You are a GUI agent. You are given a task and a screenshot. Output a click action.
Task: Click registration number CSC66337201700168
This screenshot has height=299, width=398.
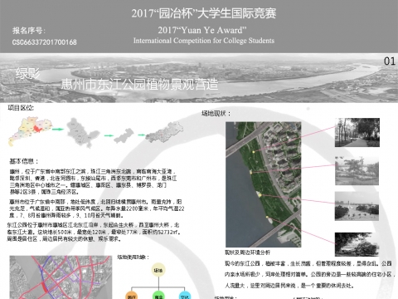tap(45, 42)
